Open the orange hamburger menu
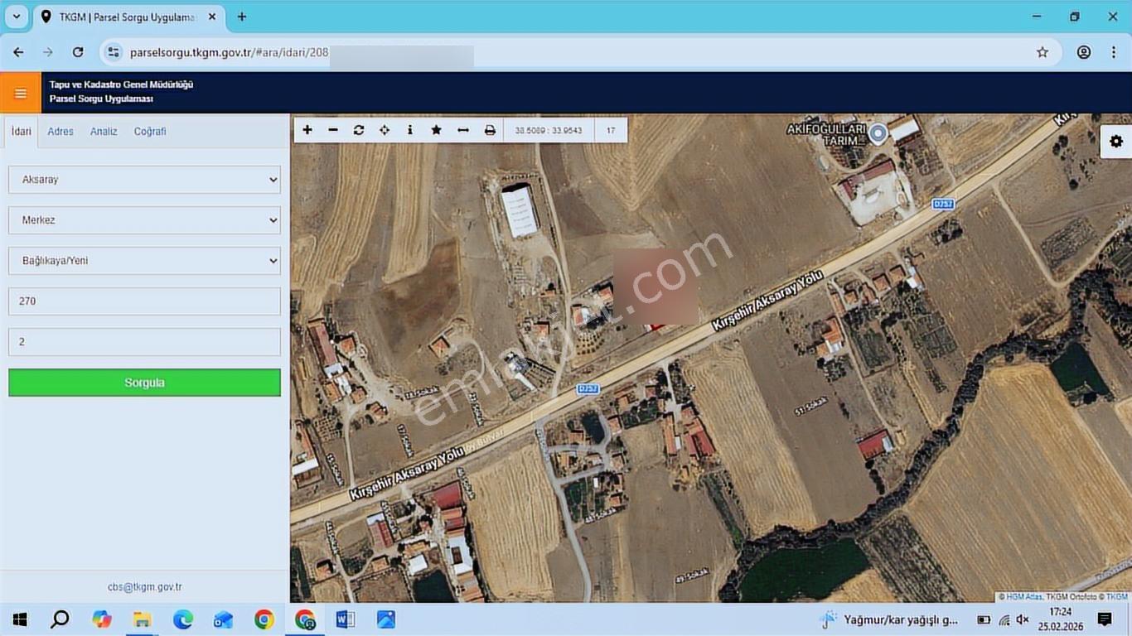The height and width of the screenshot is (636, 1132). pyautogui.click(x=21, y=93)
